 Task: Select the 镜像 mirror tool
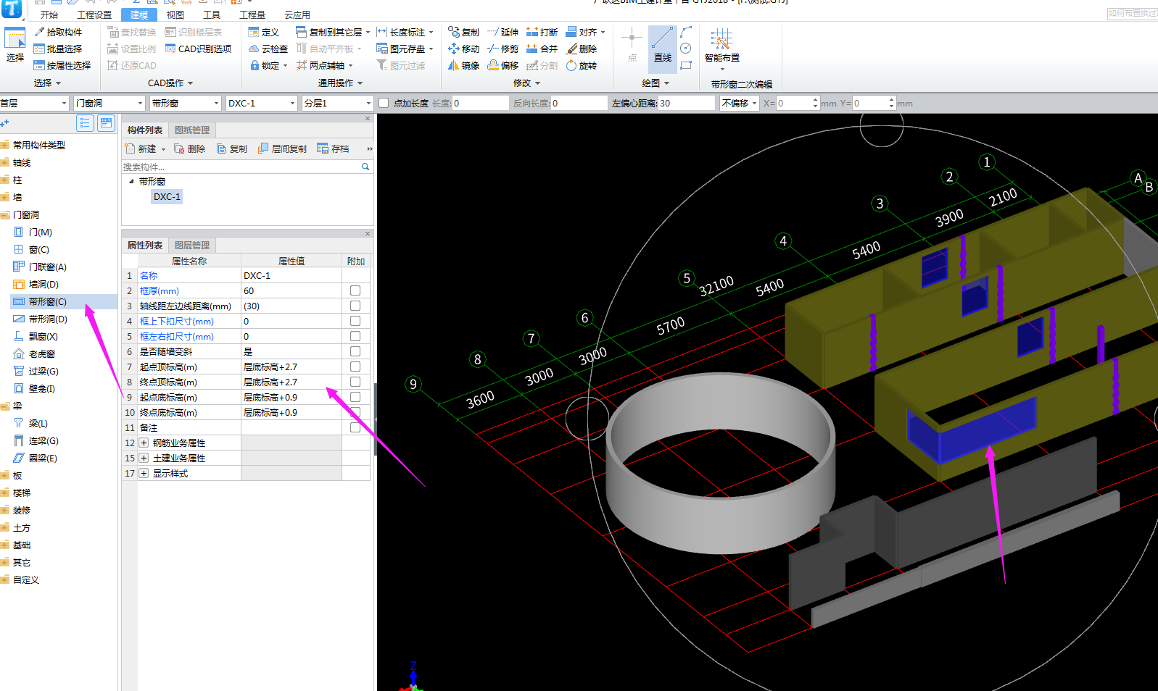(463, 65)
